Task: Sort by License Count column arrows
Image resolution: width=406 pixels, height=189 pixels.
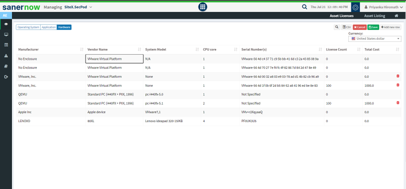Action: point(359,49)
